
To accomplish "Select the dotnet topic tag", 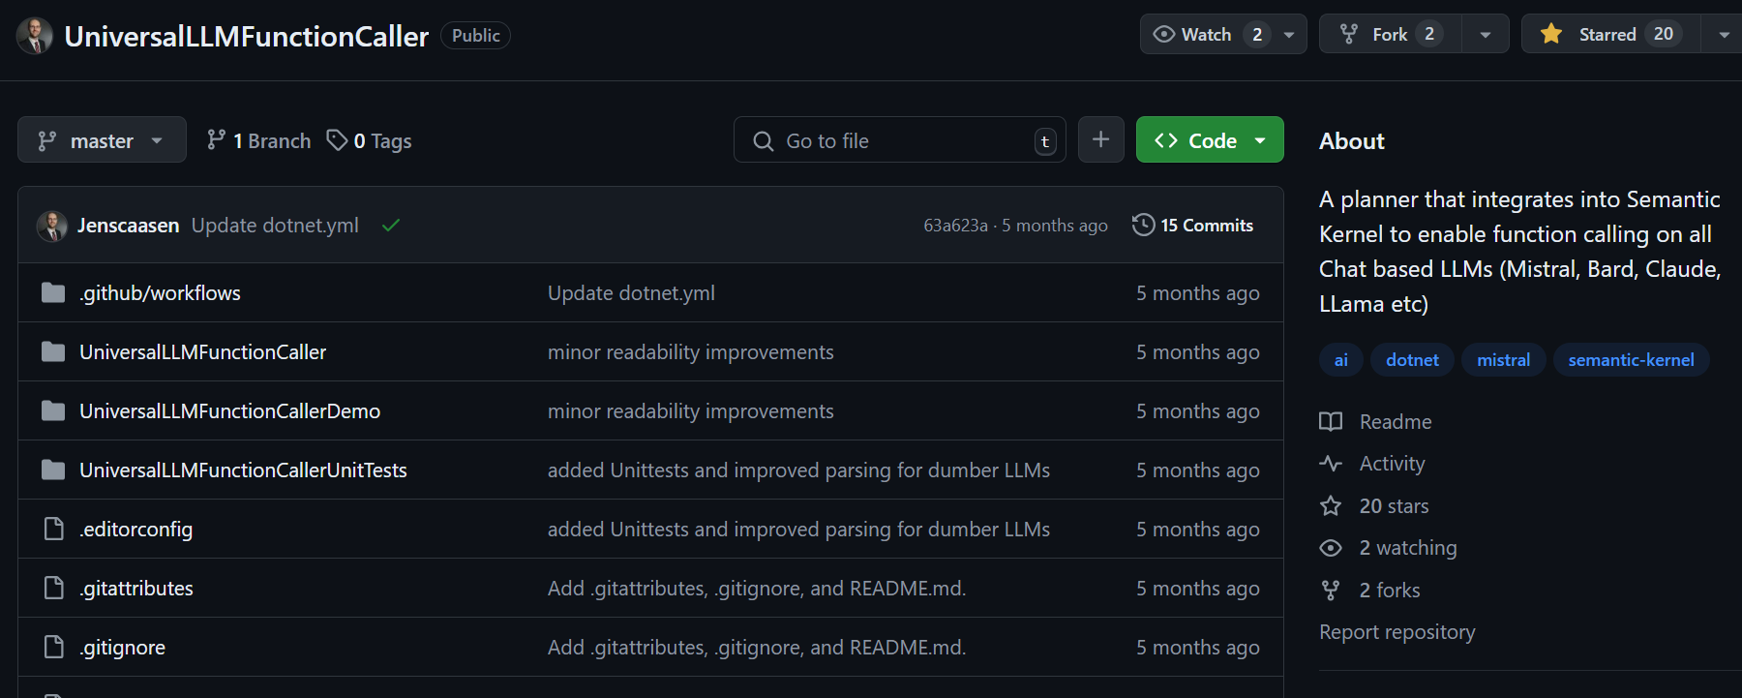I will 1412,359.
